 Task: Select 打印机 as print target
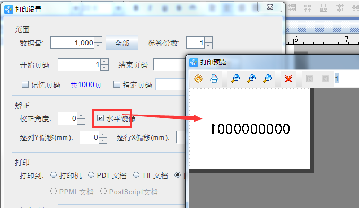[54, 175]
